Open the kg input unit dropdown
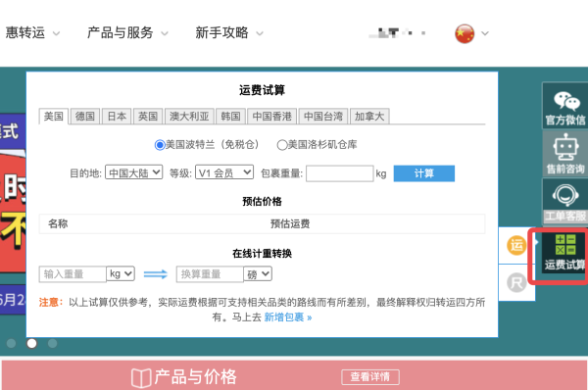The width and height of the screenshot is (588, 390). pyautogui.click(x=121, y=273)
